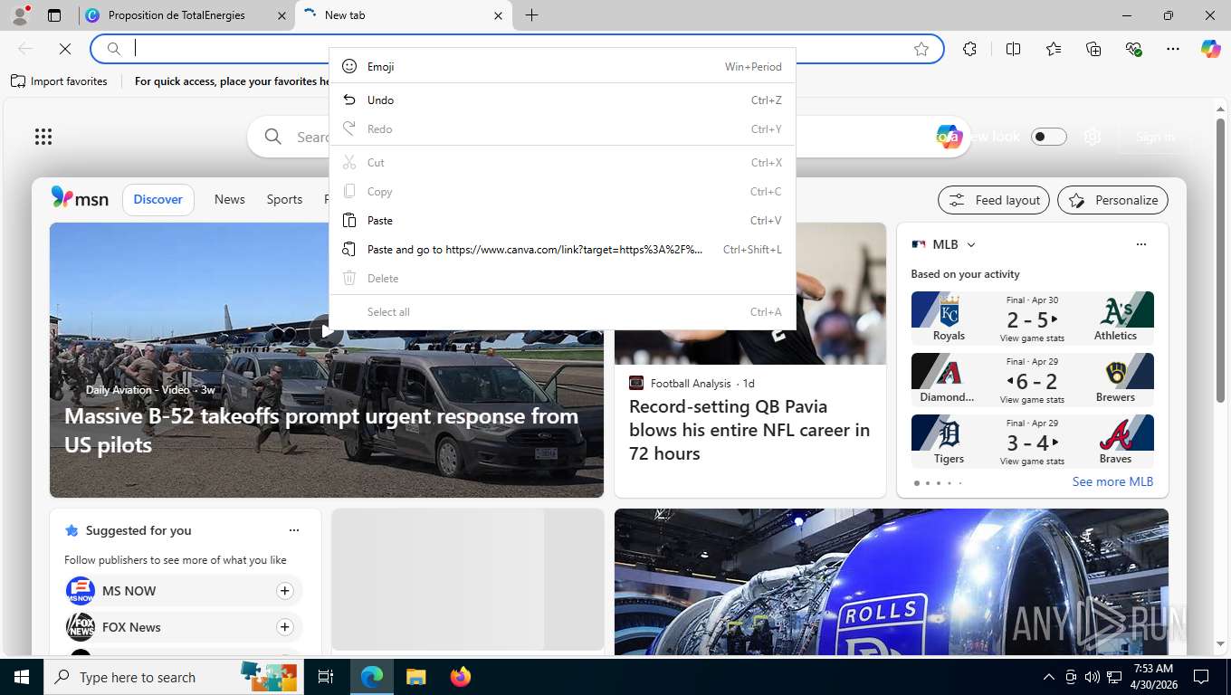This screenshot has width=1231, height=695.
Task: Switch to Proposition de TotalEnergies tab
Action: coord(186,15)
